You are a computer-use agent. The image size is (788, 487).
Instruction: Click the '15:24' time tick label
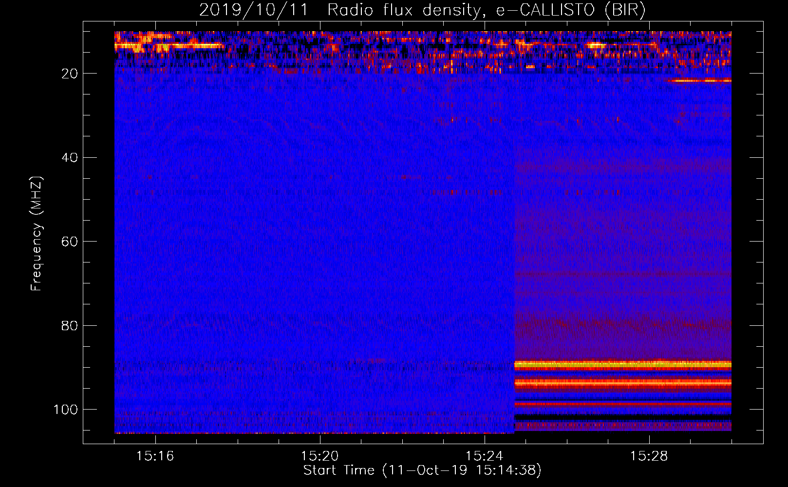click(x=484, y=456)
